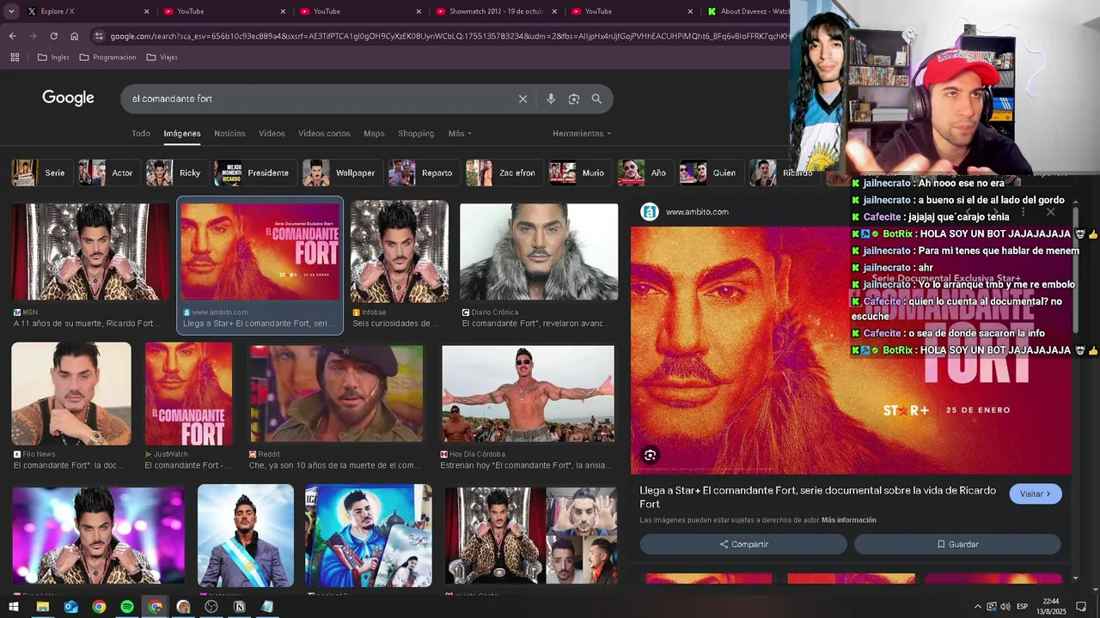Viewport: 1100px width, 618px height.
Task: Open the www.ambito.com source link in preview
Action: [x=697, y=212]
